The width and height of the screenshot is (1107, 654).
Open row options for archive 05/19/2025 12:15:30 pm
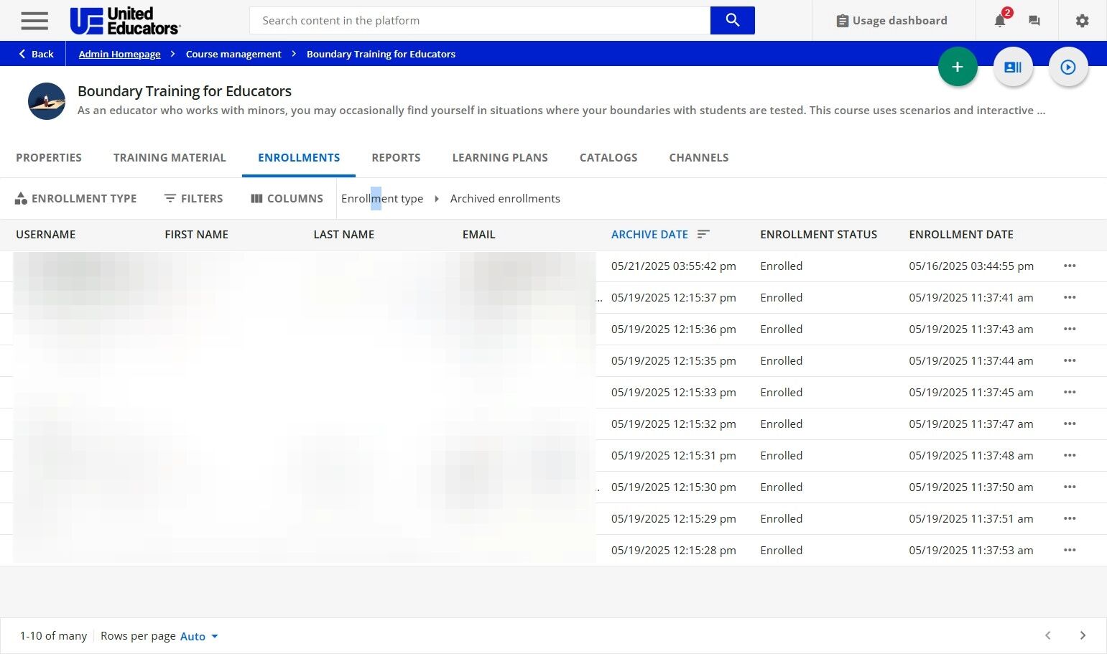coord(1070,487)
